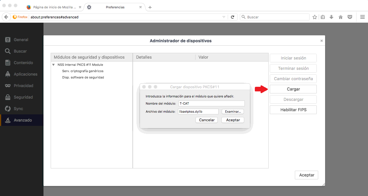Image resolution: width=368 pixels, height=196 pixels.
Task: Open the URL bar history dropdown arrow
Action: (224, 17)
